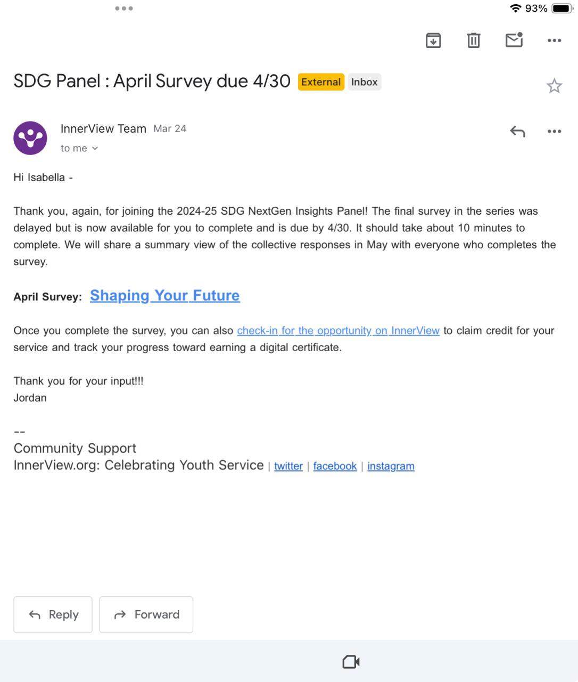Open the check-in for the opportunity link
The width and height of the screenshot is (578, 682).
click(x=338, y=330)
